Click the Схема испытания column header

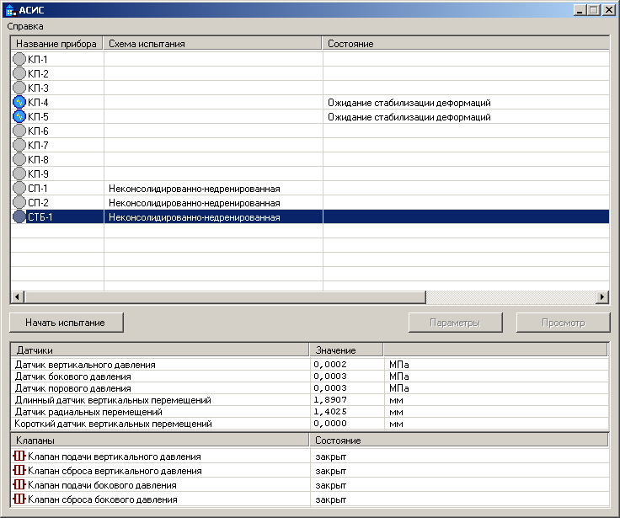pos(212,44)
